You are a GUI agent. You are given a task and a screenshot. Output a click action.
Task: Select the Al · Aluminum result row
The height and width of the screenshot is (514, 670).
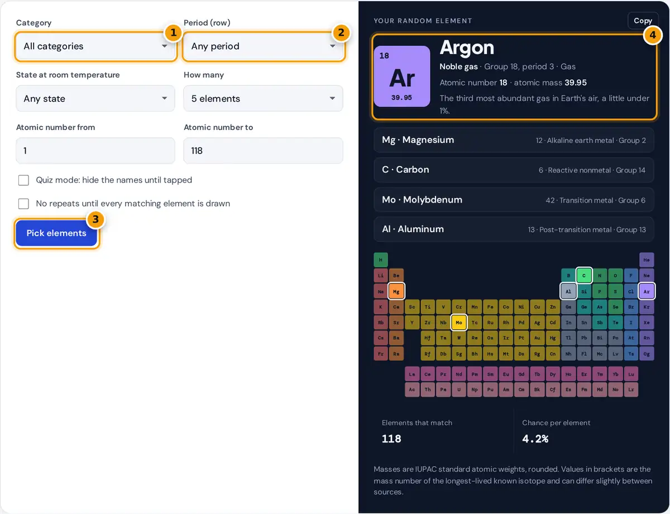pos(514,229)
